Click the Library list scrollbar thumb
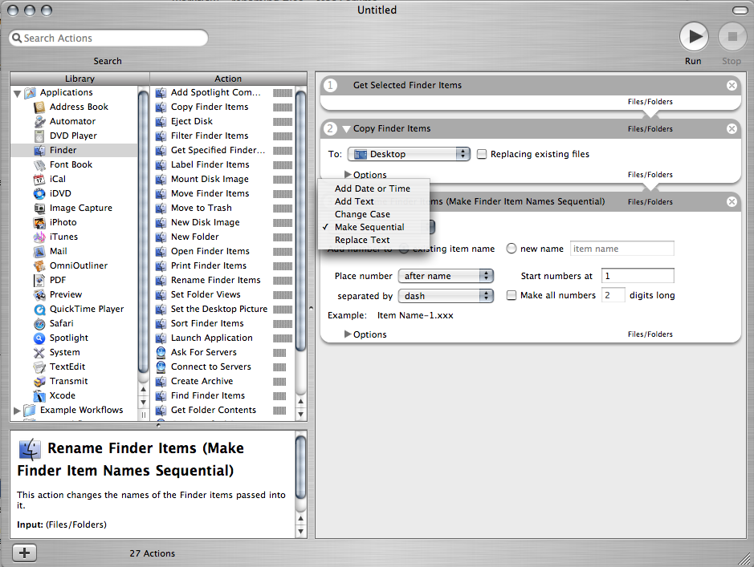 coord(143,232)
